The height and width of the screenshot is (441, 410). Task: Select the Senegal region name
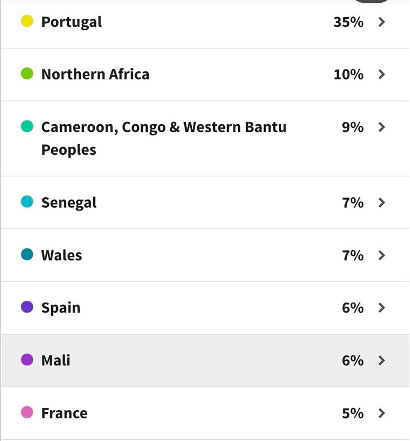pos(69,203)
